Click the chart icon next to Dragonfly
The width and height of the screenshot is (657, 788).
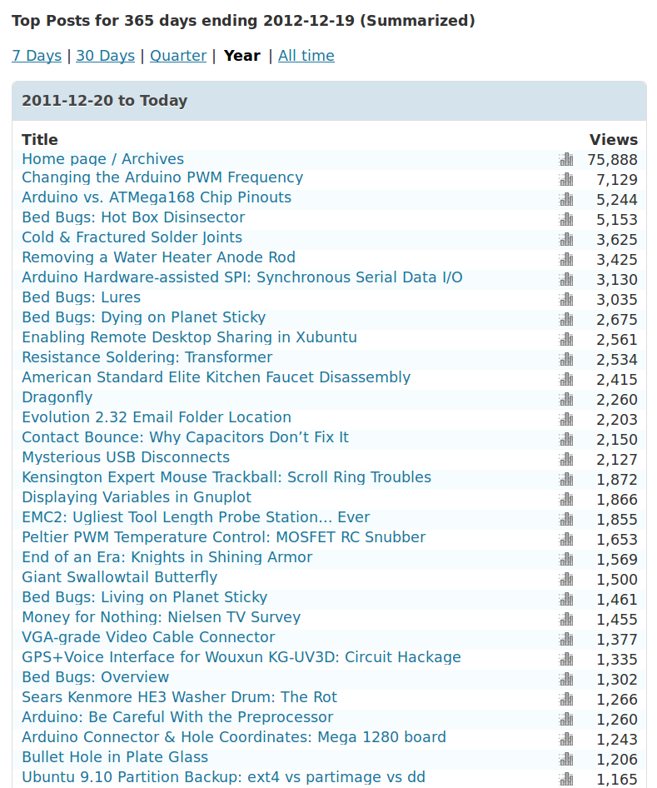(x=566, y=399)
